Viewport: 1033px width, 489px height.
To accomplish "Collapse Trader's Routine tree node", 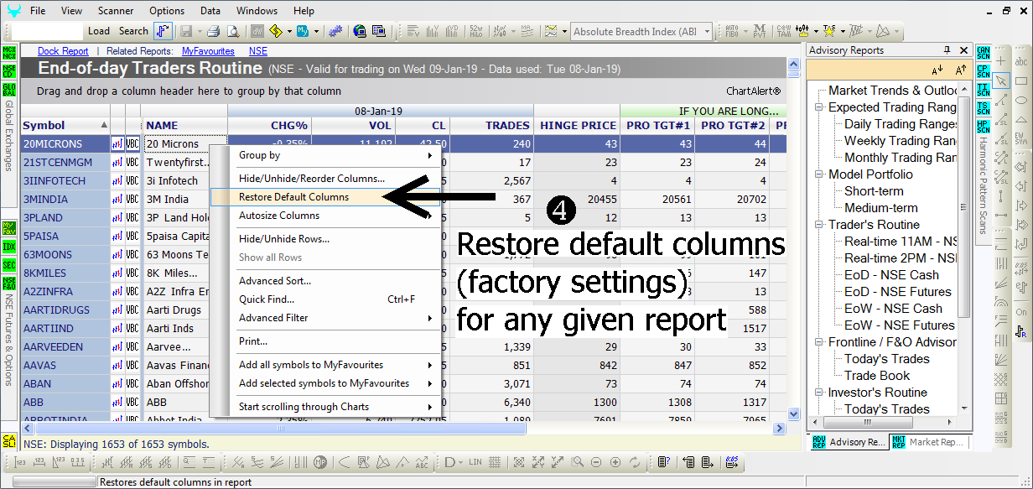I will [819, 225].
